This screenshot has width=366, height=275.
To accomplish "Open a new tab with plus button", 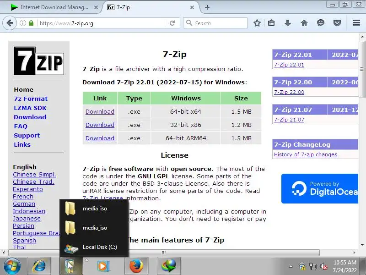I will 207,7.
